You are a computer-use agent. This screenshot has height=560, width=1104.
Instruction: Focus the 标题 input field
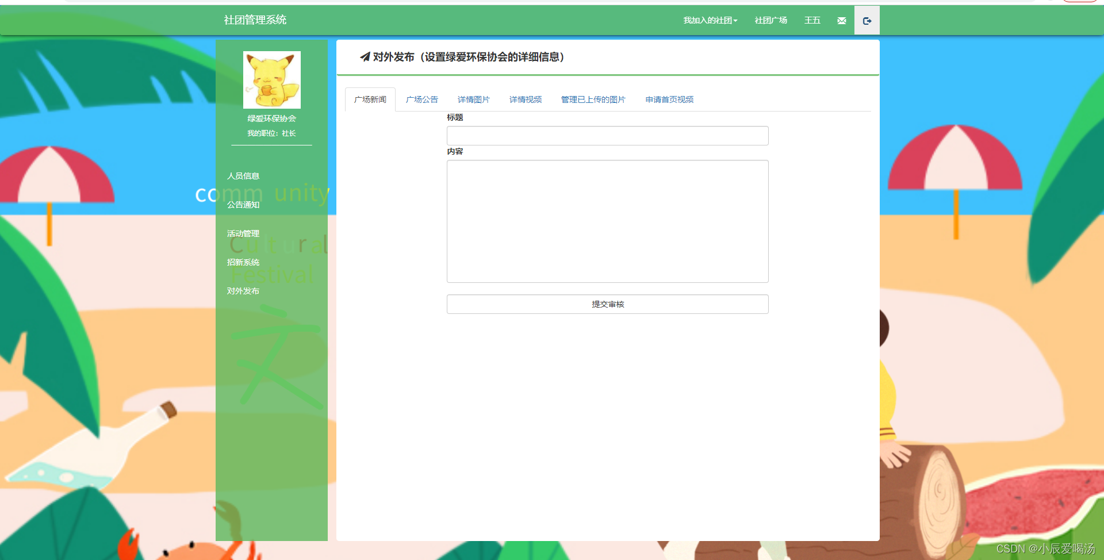pyautogui.click(x=608, y=136)
